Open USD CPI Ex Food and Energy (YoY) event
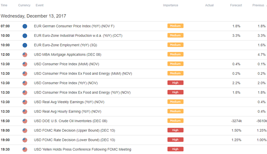267x154 pixels. (82, 92)
